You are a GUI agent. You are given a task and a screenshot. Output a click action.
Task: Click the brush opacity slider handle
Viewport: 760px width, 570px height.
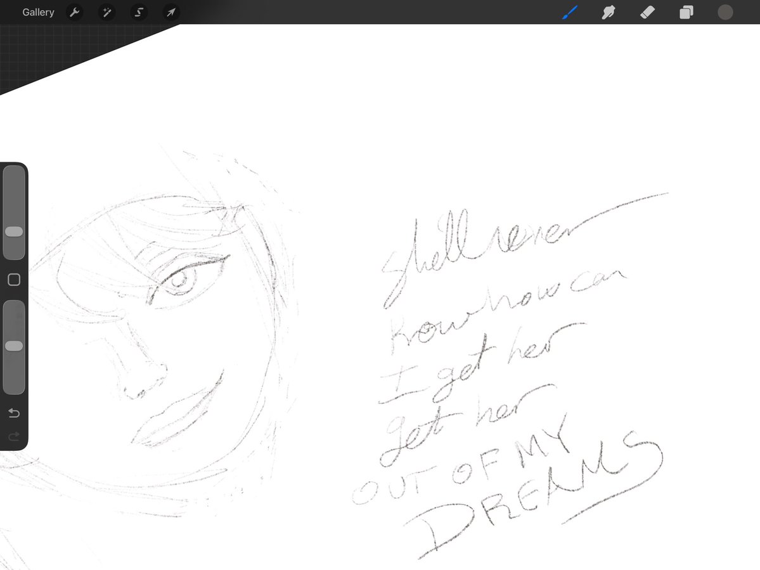(x=14, y=346)
